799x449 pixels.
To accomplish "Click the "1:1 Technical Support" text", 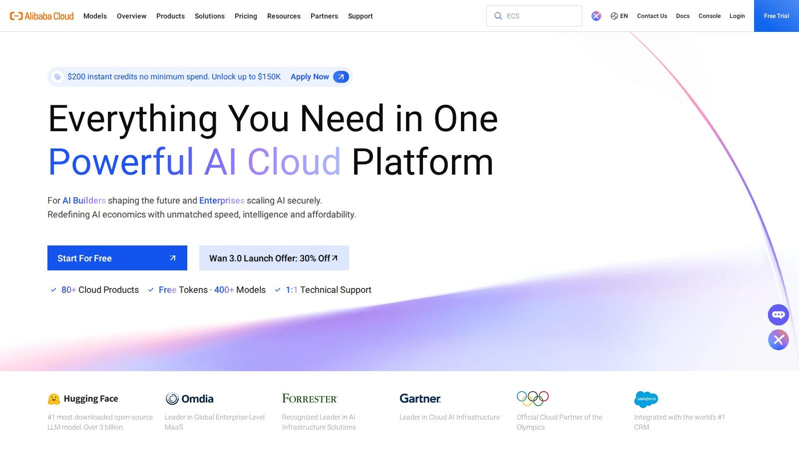I will (329, 290).
